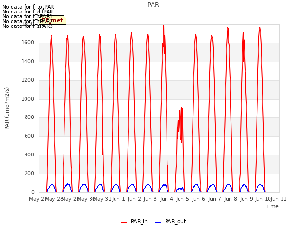Click the Jun 7 x-axis tick label

tap(215, 199)
